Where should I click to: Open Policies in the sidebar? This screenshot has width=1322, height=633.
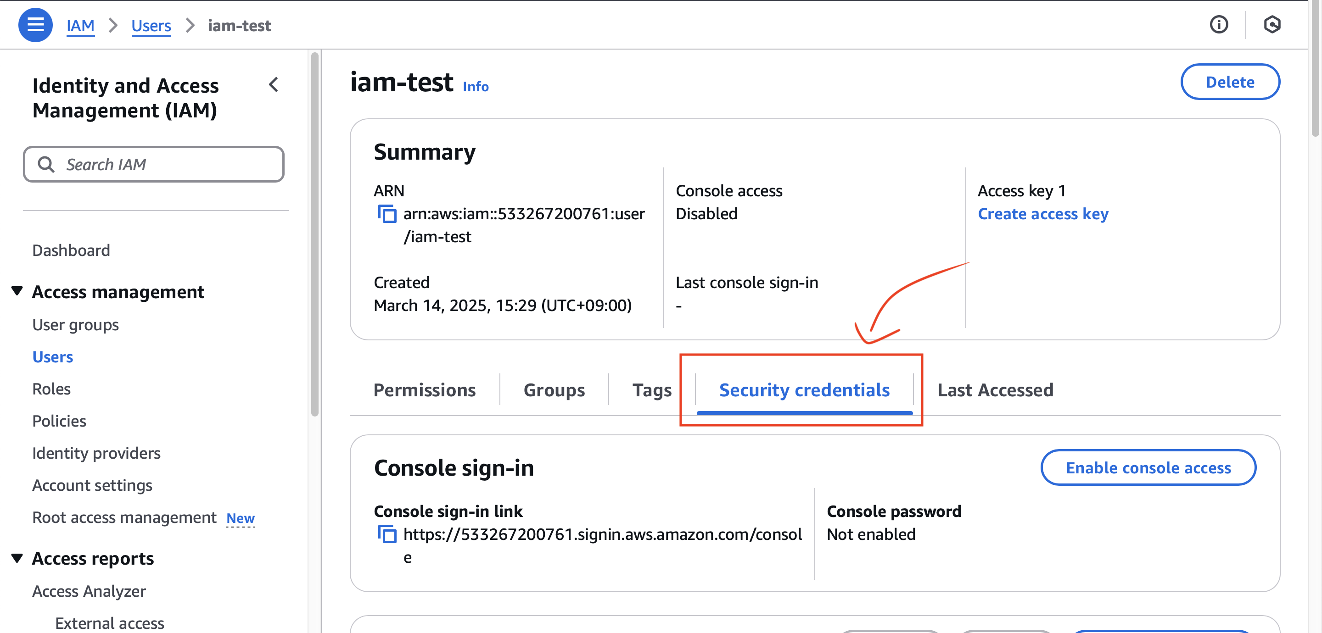(59, 421)
